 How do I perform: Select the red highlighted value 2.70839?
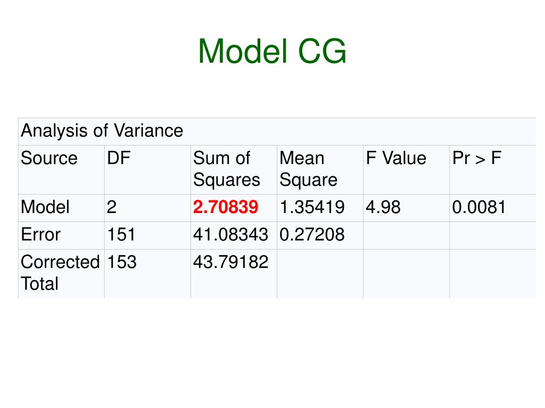226,207
